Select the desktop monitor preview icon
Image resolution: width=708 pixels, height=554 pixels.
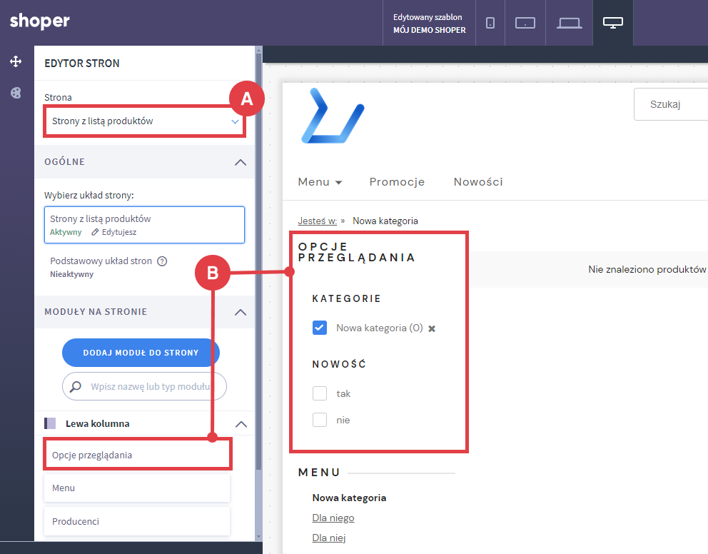612,23
